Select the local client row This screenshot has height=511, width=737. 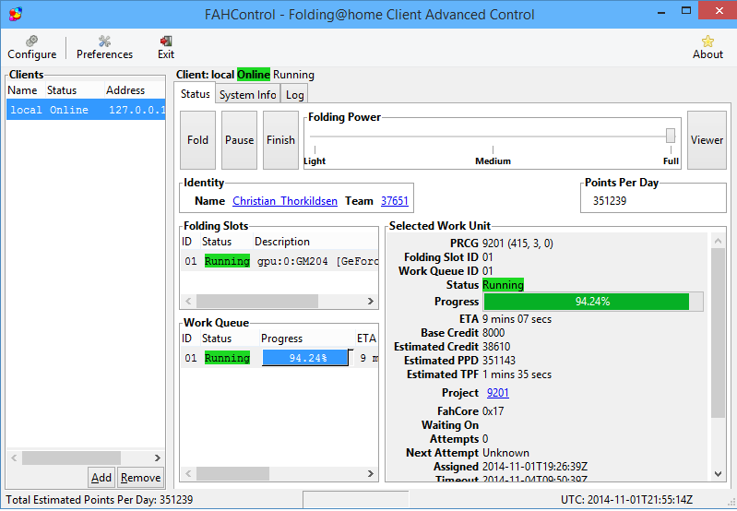tap(86, 110)
